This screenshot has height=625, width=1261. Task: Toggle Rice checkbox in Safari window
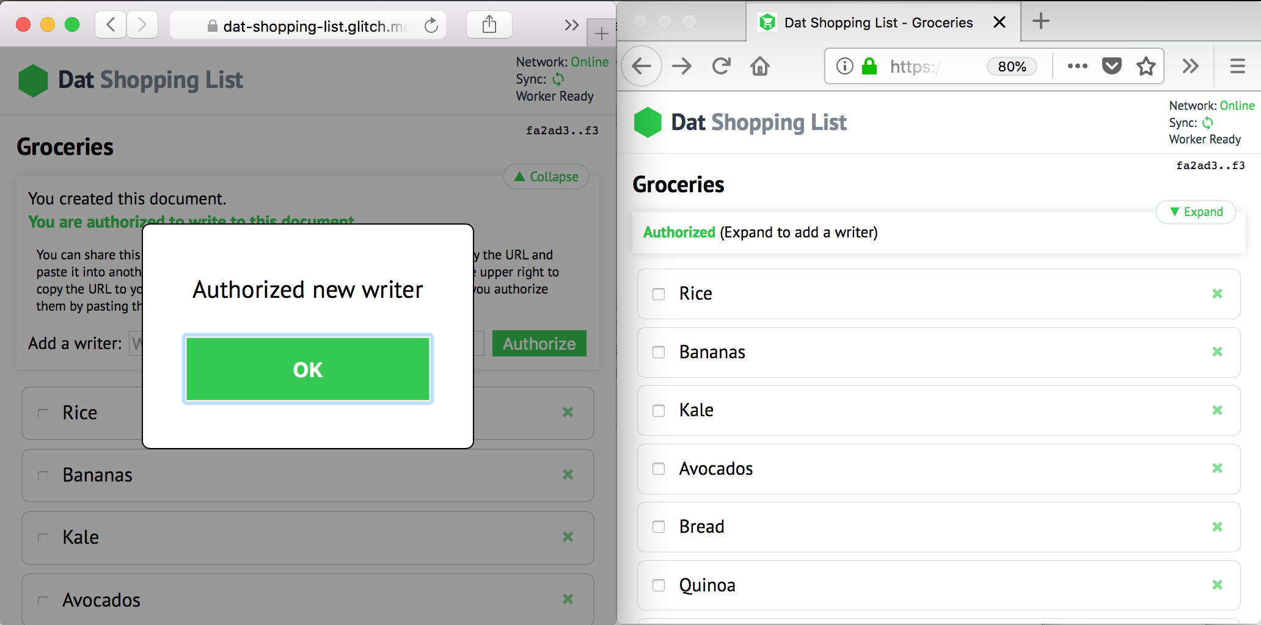[x=43, y=413]
